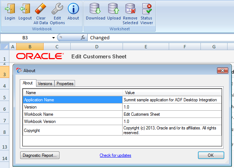Click the Name column header
Screen dimensions: 234x168
click(72, 93)
